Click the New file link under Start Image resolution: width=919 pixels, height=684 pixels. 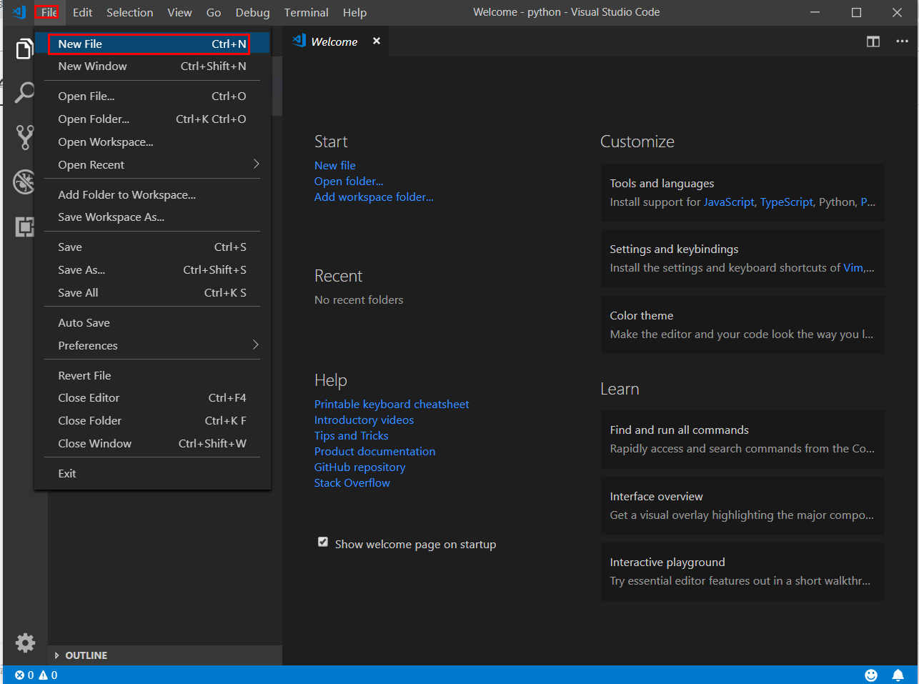[x=334, y=165]
